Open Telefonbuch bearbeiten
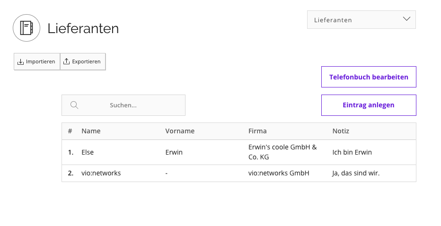Image resolution: width=441 pixels, height=226 pixels. click(369, 77)
